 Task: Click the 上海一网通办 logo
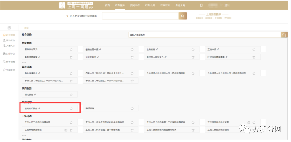coord(77,5)
